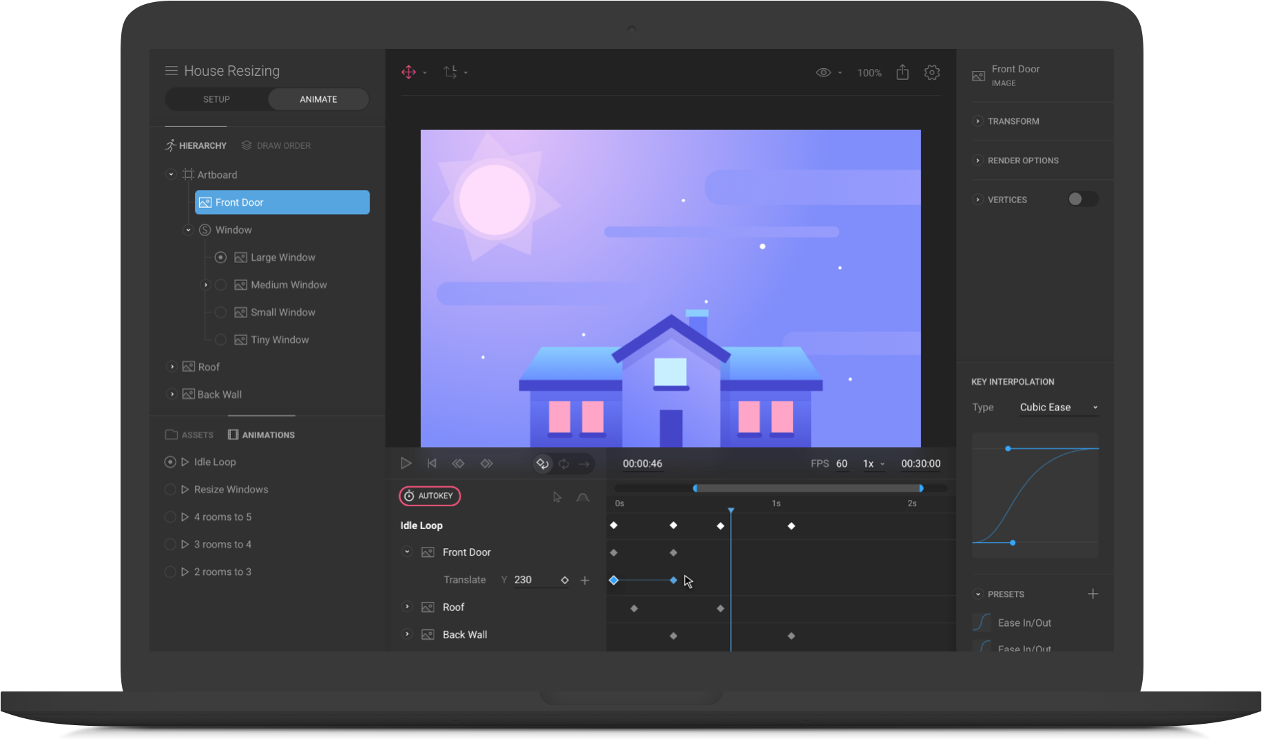The width and height of the screenshot is (1262, 741).
Task: Add keyframe diamond beside Translate Y value
Action: pyautogui.click(x=565, y=581)
